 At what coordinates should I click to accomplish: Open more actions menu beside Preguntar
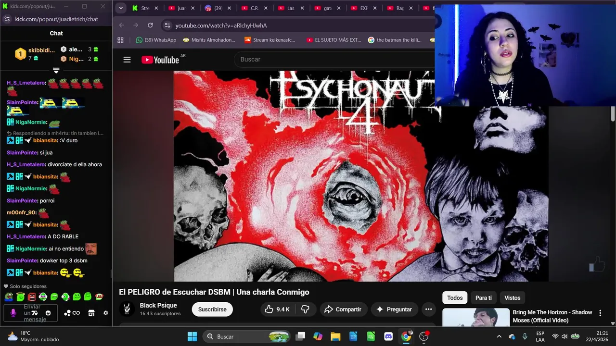pos(428,309)
